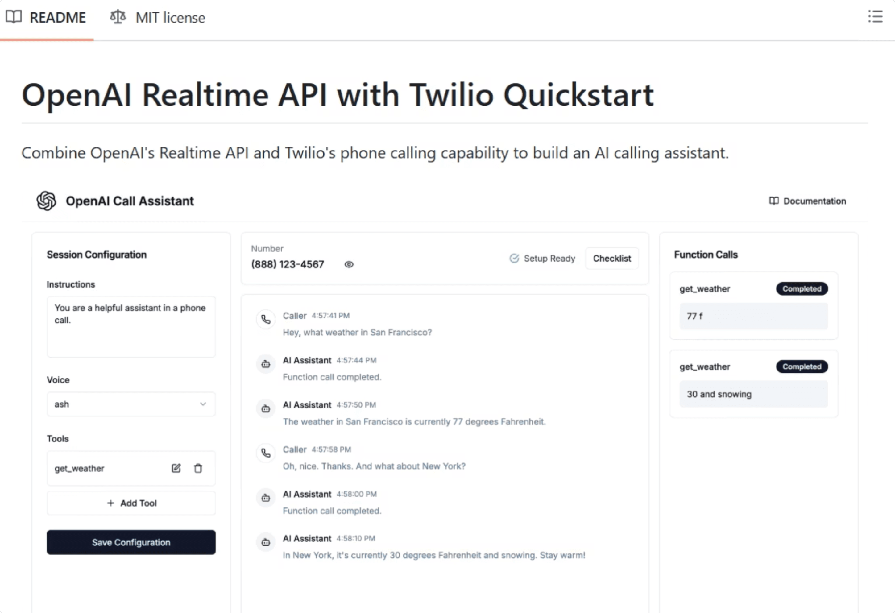Click the bot icon beside 4:57:44 PM message
Viewport: 895px width, 613px height.
266,364
